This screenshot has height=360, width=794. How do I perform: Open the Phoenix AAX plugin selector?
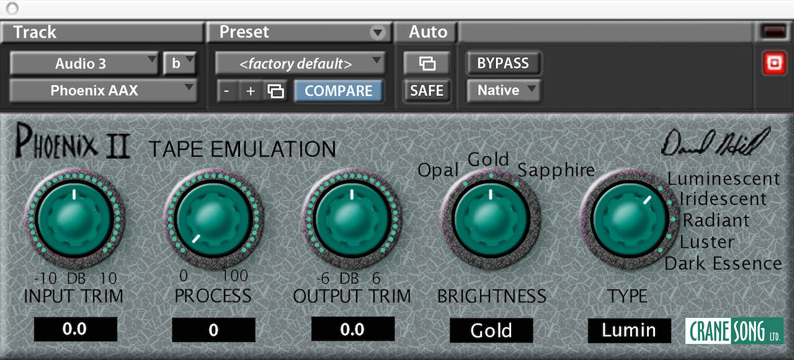(103, 90)
